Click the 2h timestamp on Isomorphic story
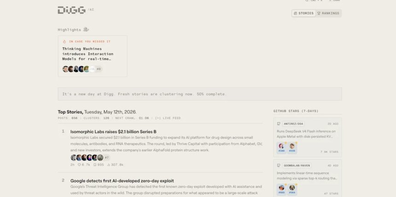 pyautogui.click(x=72, y=165)
